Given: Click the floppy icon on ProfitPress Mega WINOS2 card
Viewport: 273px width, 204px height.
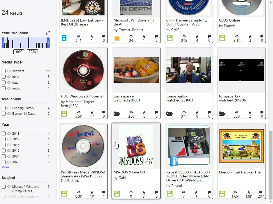Looking at the screenshot, I should (x=64, y=194).
